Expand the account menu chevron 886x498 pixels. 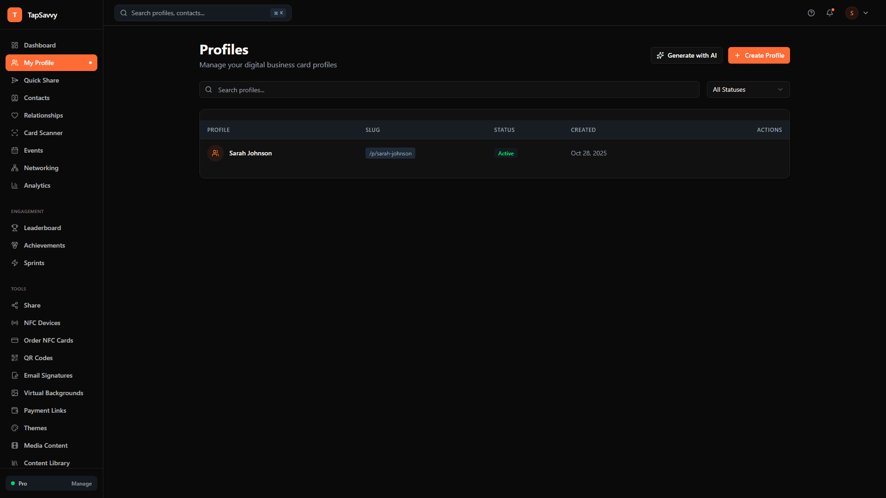click(x=866, y=13)
